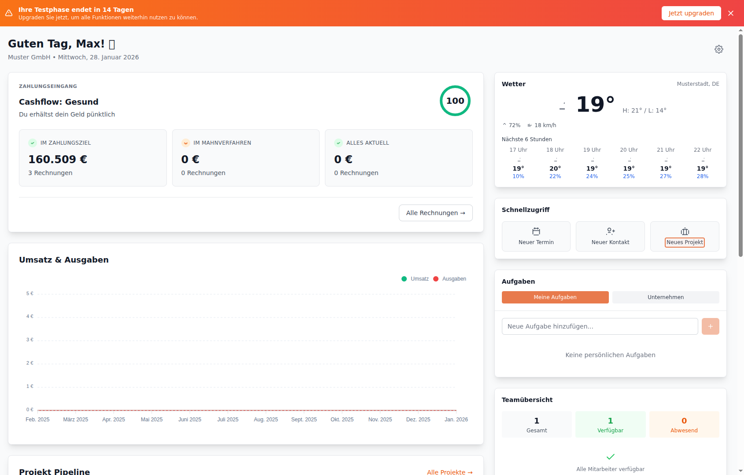The width and height of the screenshot is (744, 475).
Task: Click the plus icon to add a task
Action: 710,326
